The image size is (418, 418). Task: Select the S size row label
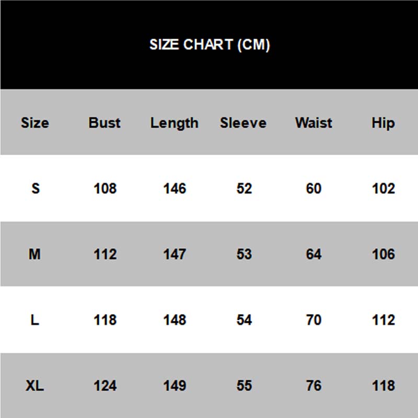pos(35,188)
